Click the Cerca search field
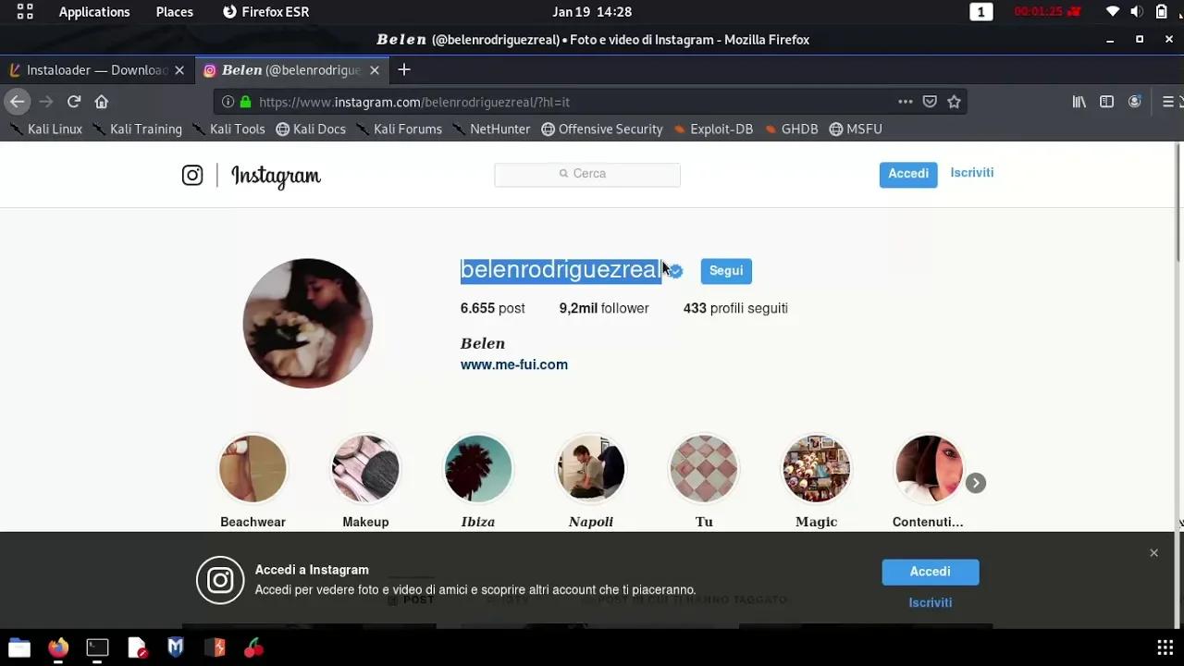1184x666 pixels. point(586,174)
